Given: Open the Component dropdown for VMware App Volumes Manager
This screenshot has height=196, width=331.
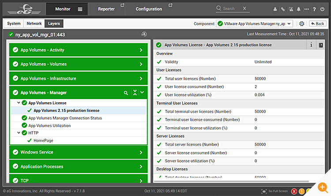Looking at the screenshot, I should [x=254, y=24].
